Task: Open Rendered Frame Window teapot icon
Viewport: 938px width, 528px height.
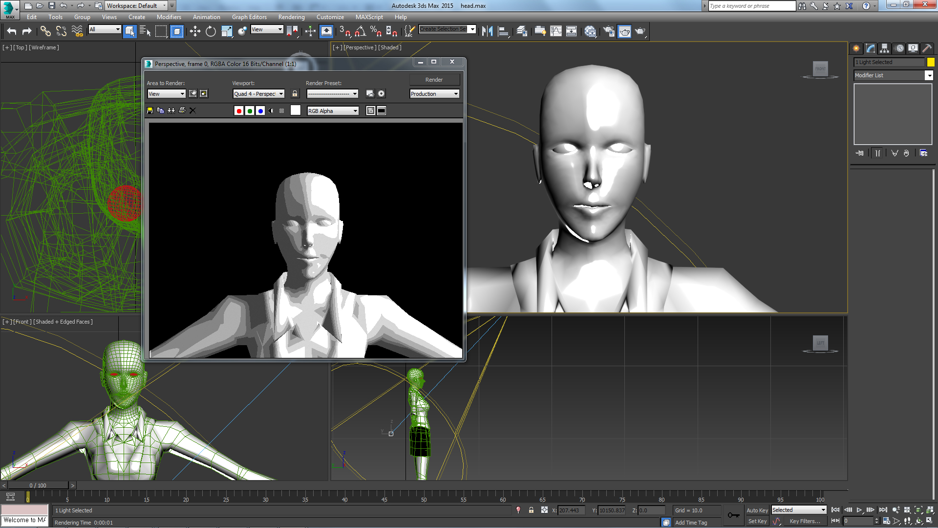Action: coord(625,31)
